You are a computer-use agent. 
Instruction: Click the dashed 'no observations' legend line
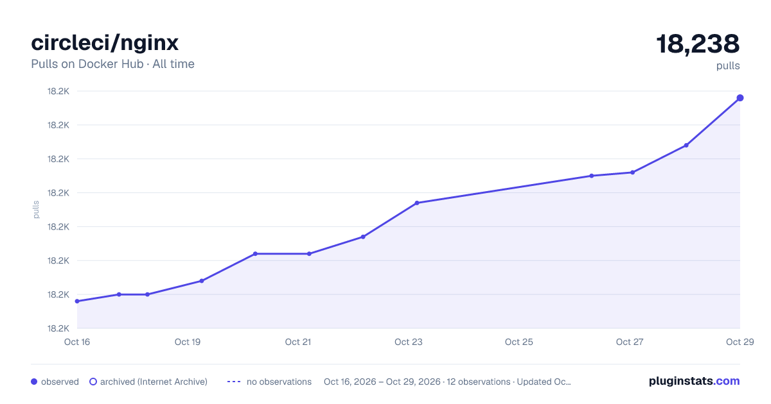click(x=234, y=382)
